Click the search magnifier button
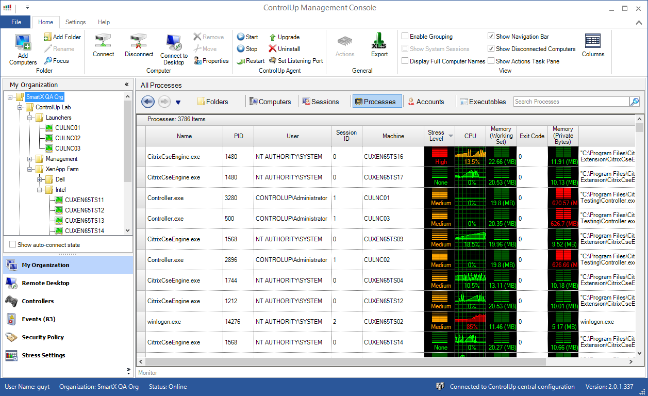 point(635,102)
